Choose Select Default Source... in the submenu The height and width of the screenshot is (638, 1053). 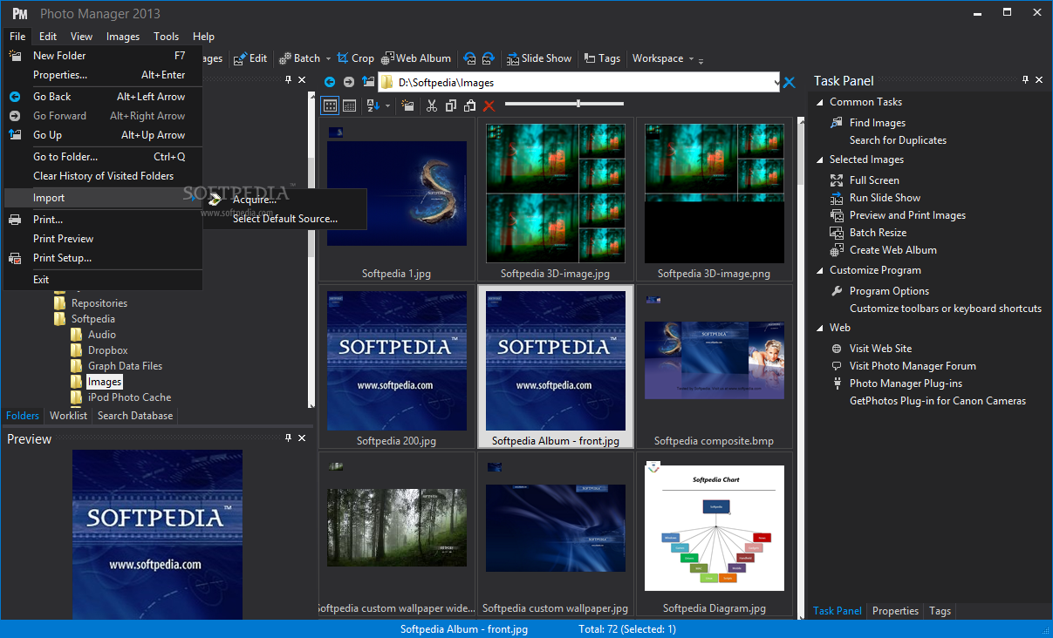[284, 219]
